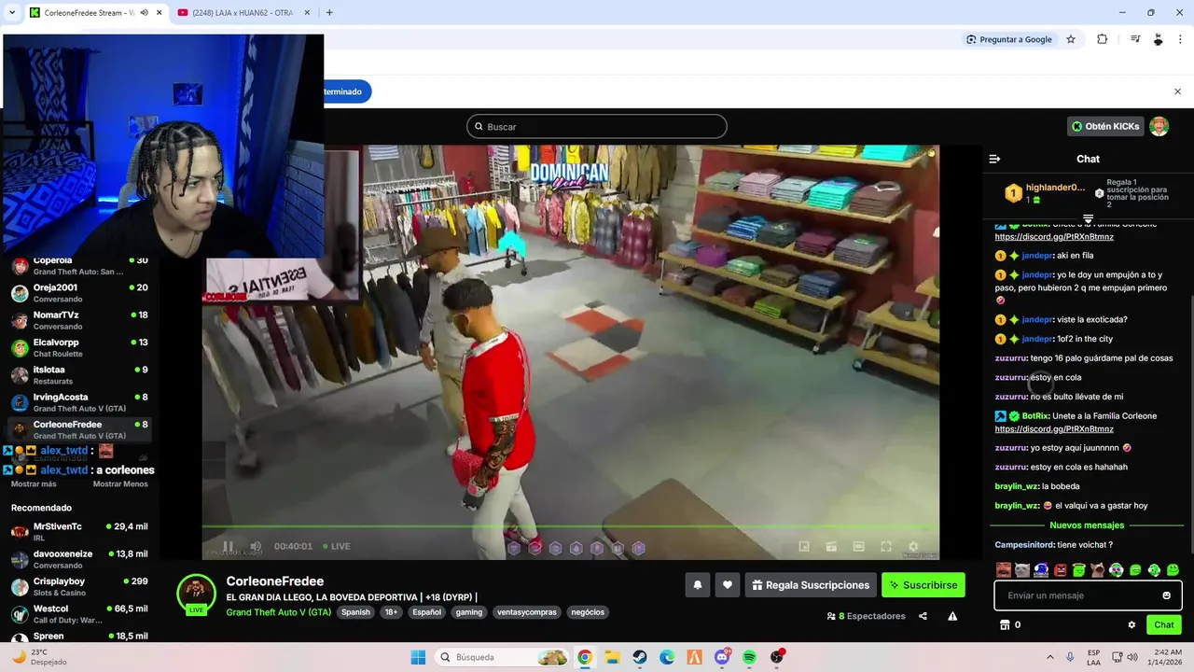Open Discord from taskbar
Image resolution: width=1194 pixels, height=672 pixels.
click(x=722, y=657)
